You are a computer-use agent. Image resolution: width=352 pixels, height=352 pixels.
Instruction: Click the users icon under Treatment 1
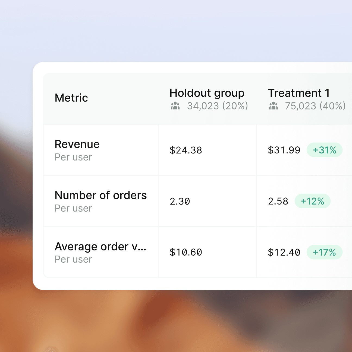[x=274, y=106]
